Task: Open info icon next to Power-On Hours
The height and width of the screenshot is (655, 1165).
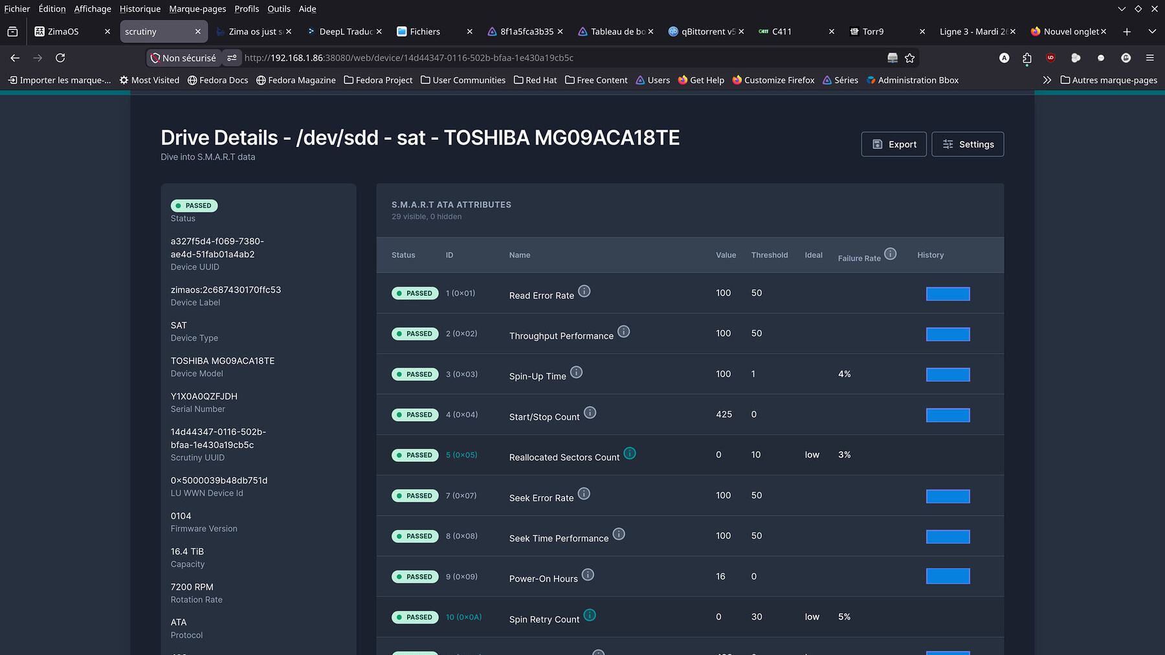Action: click(588, 575)
